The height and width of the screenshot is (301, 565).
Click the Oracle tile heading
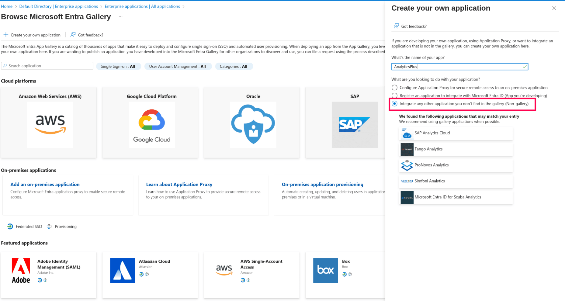[253, 96]
